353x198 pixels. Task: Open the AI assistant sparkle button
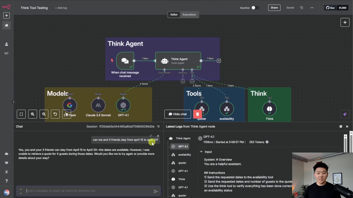pos(345,114)
